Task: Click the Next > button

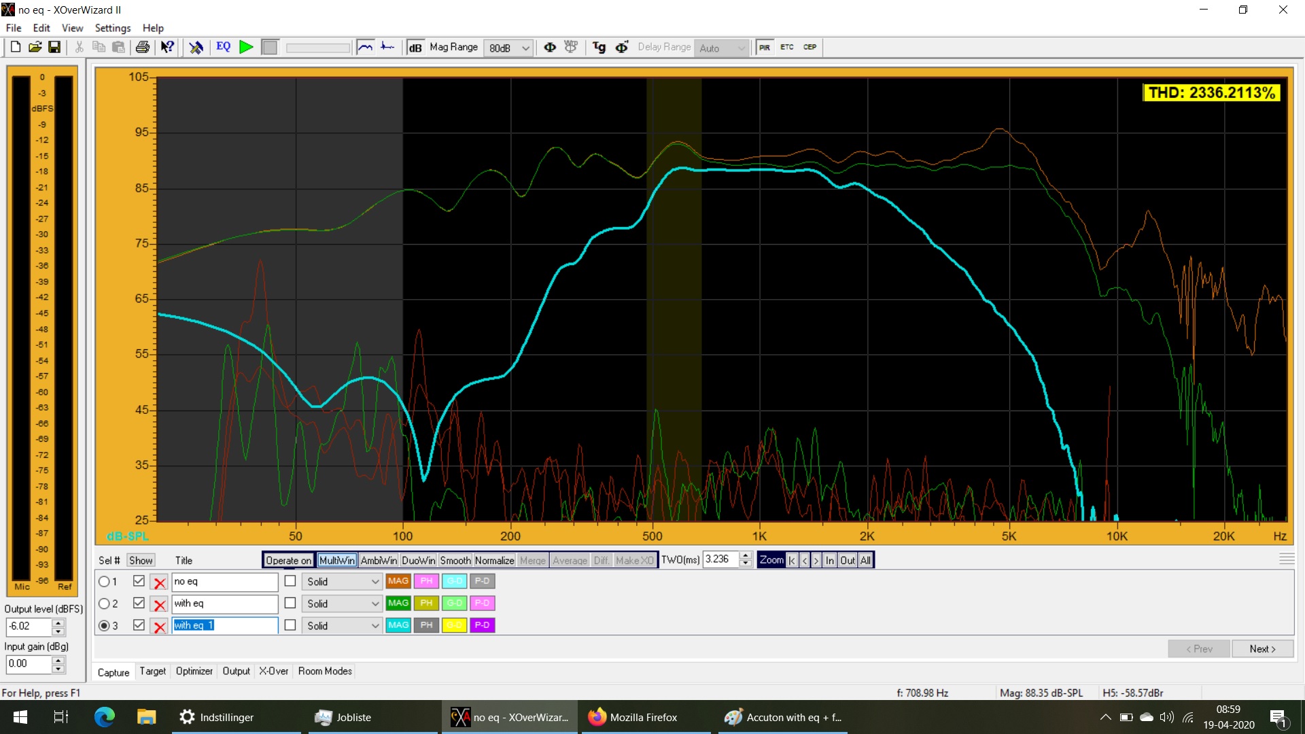Action: pos(1262,649)
